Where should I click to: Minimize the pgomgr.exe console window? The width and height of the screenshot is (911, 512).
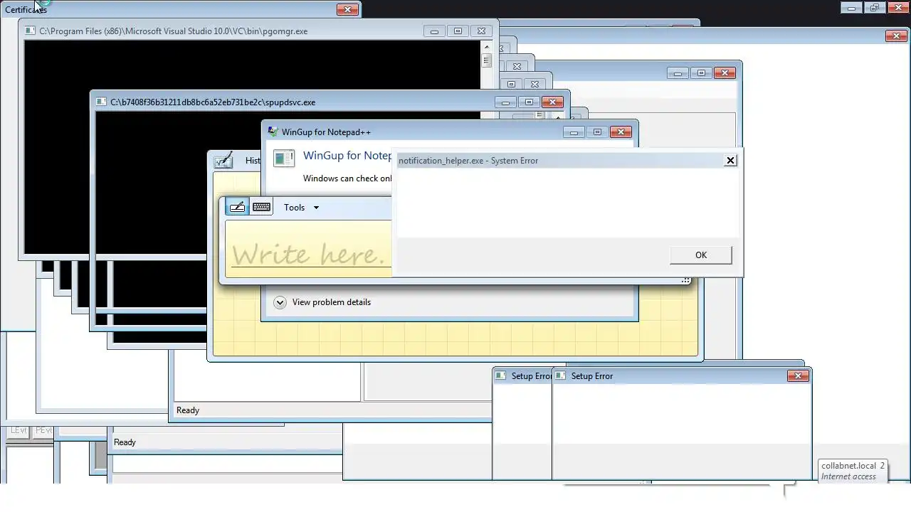pos(434,31)
